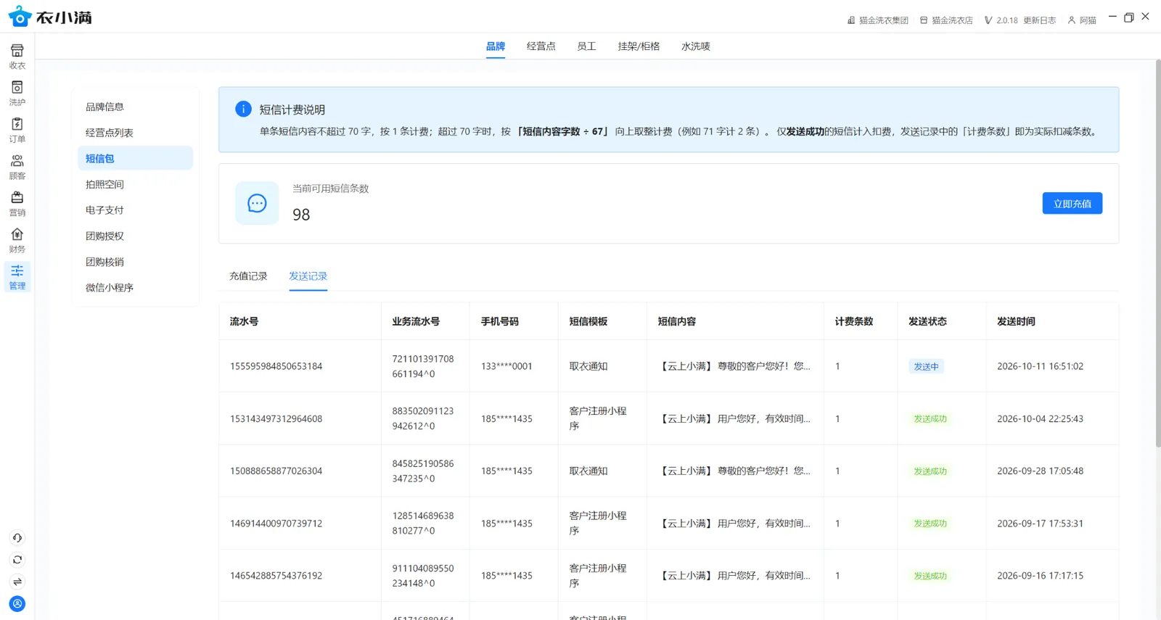Click the 衣小满 app logo
The height and width of the screenshot is (620, 1161).
tap(50, 17)
